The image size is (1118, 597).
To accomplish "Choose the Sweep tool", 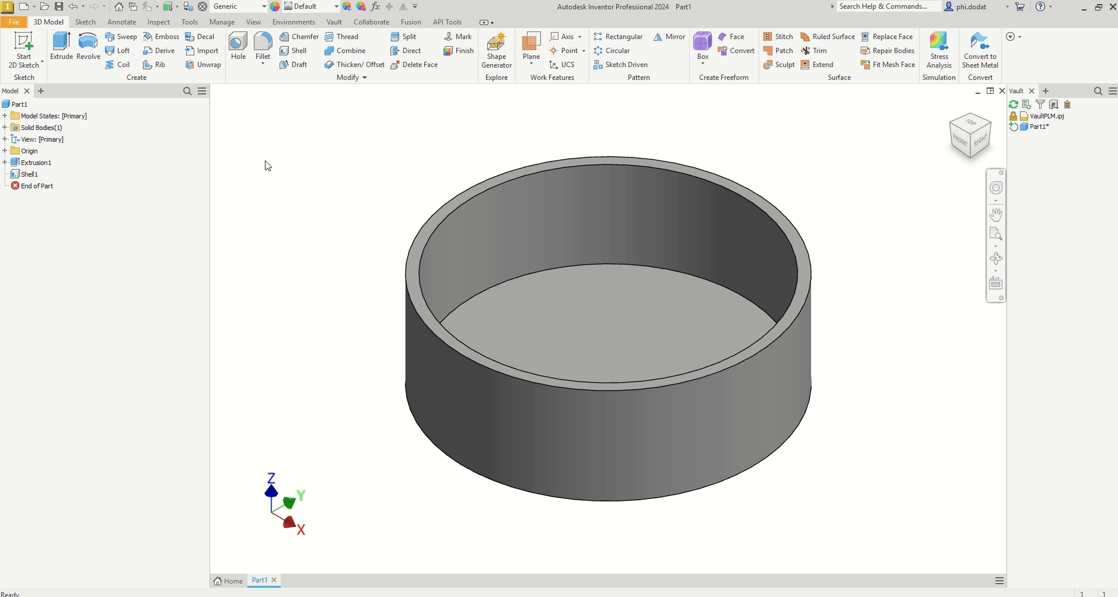I will point(121,37).
